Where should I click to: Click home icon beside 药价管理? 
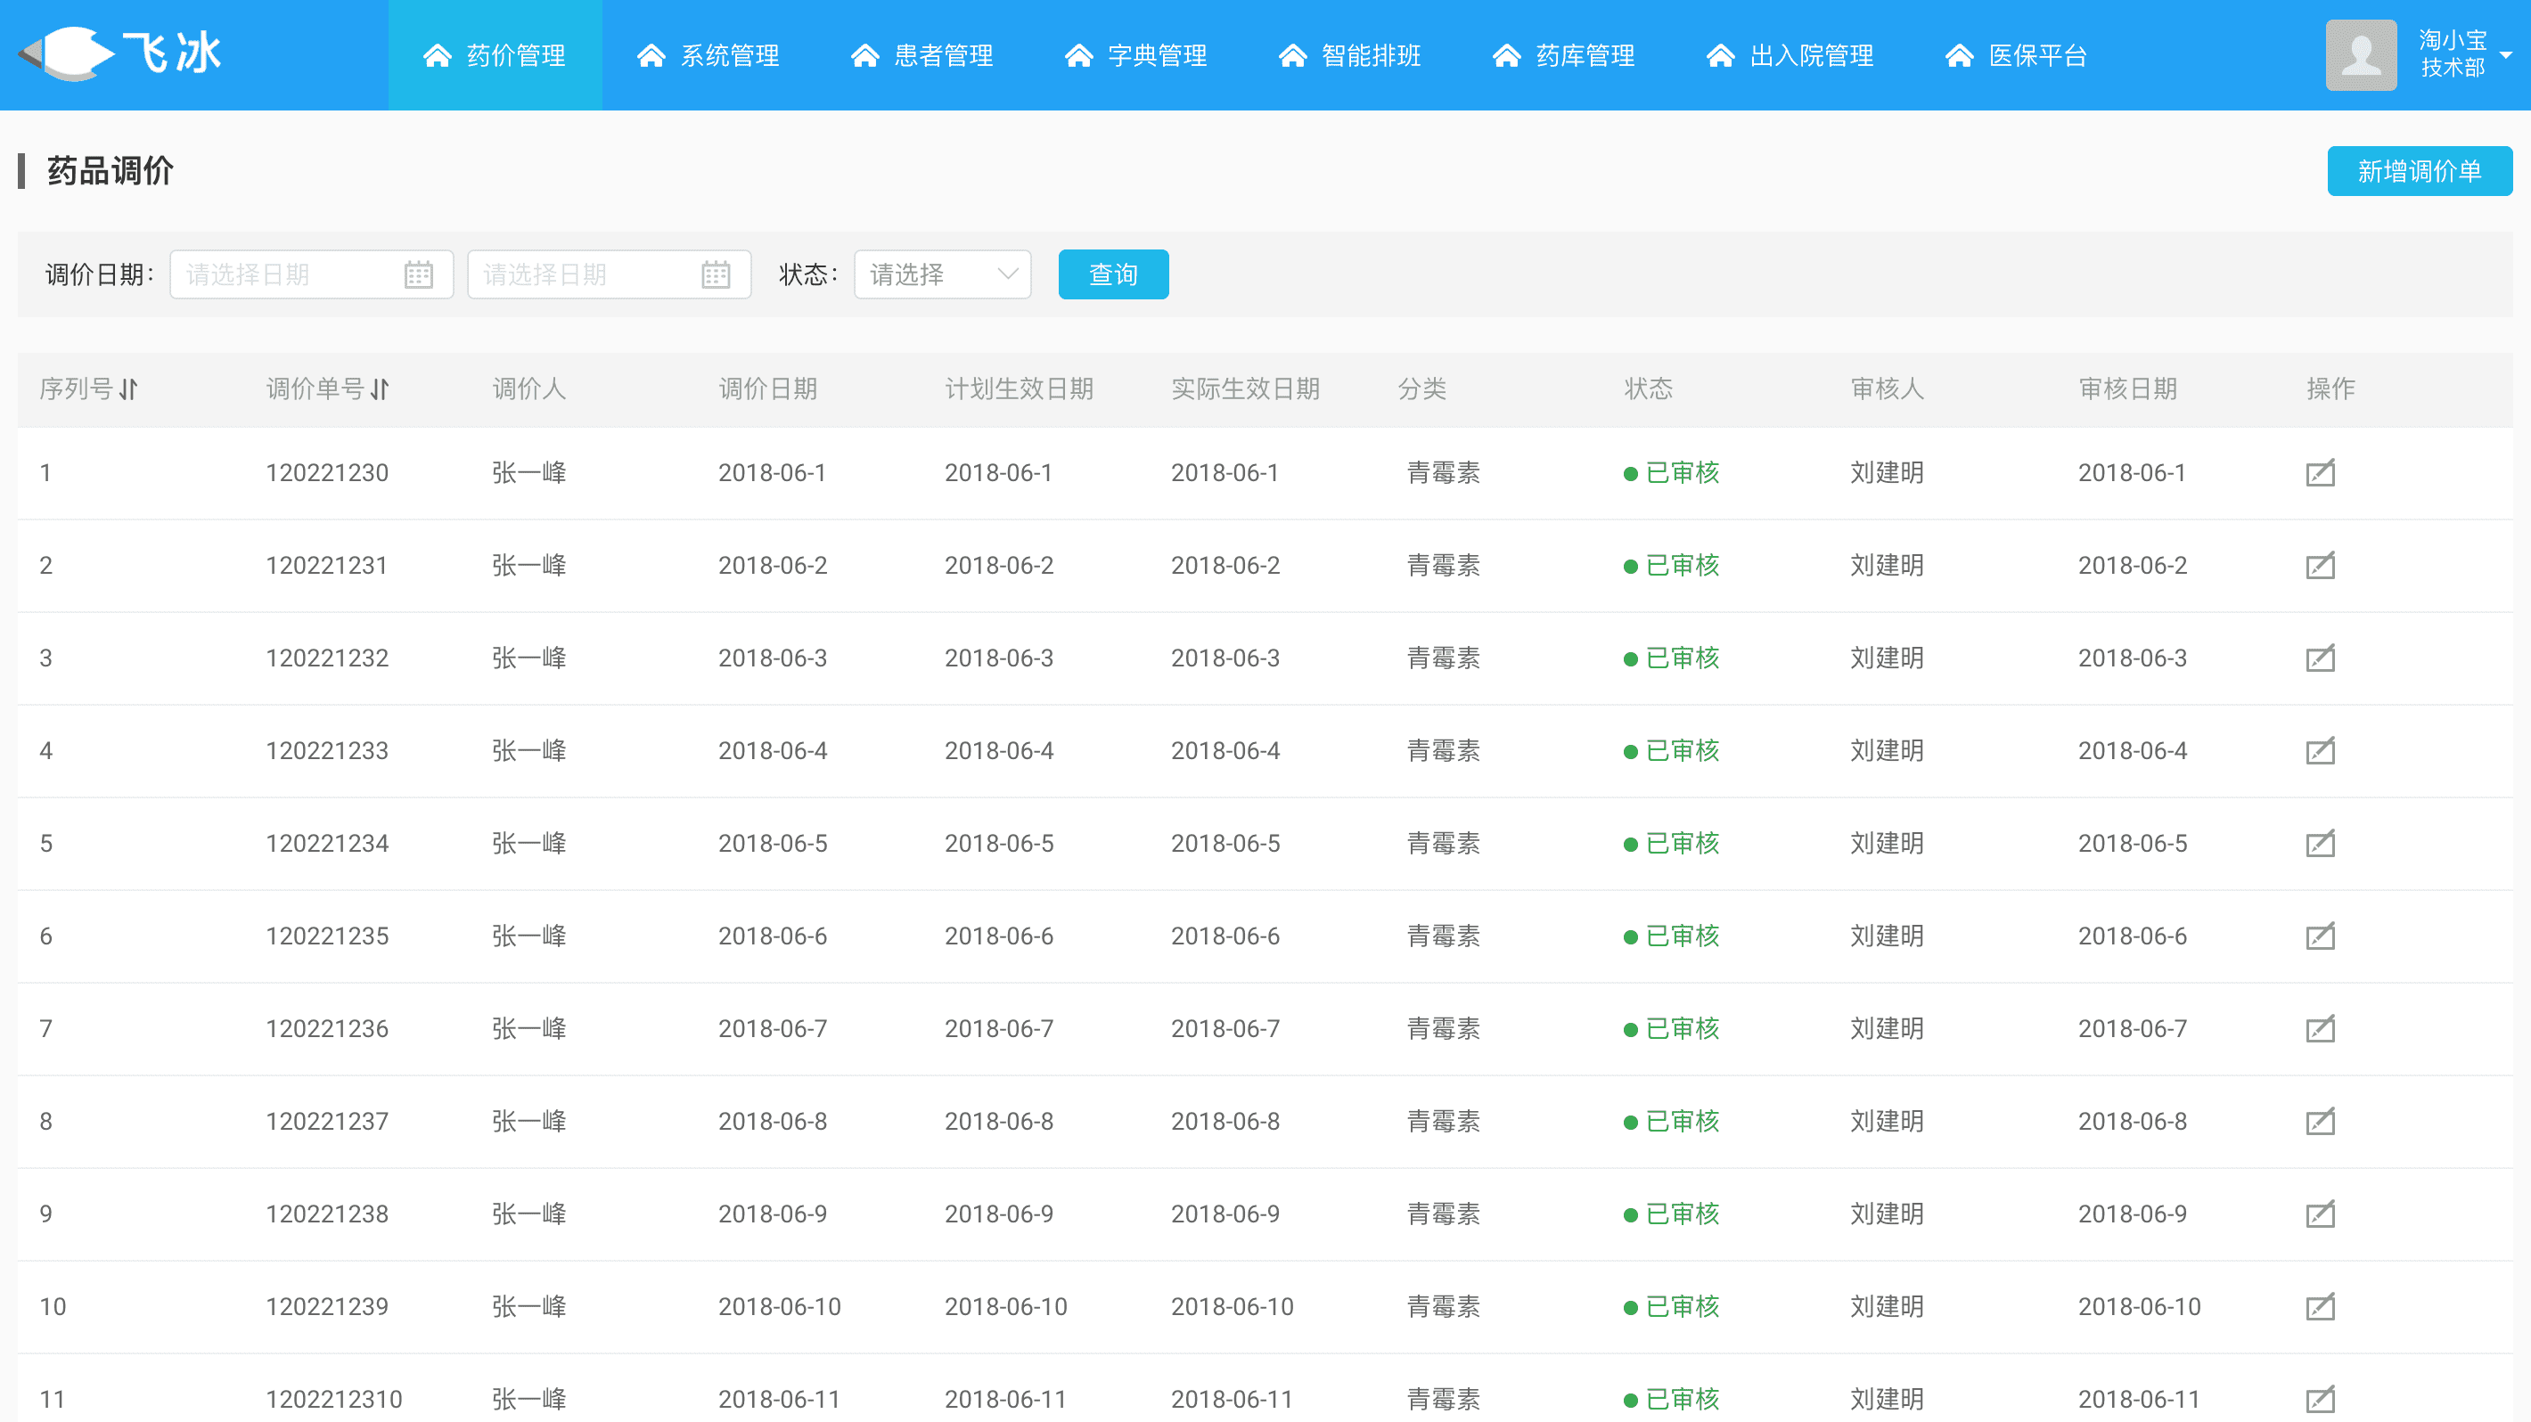coord(438,55)
